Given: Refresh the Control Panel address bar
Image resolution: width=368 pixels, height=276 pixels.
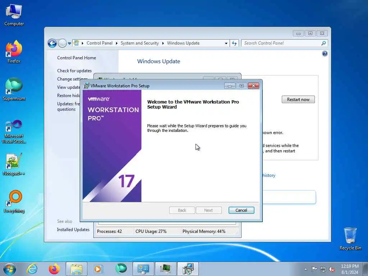Looking at the screenshot, I should 234,43.
